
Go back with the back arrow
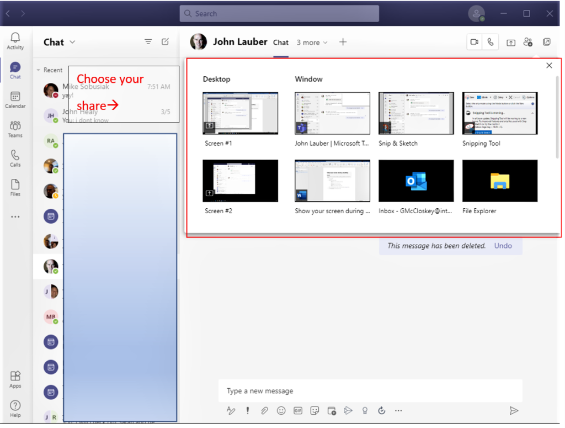point(8,13)
